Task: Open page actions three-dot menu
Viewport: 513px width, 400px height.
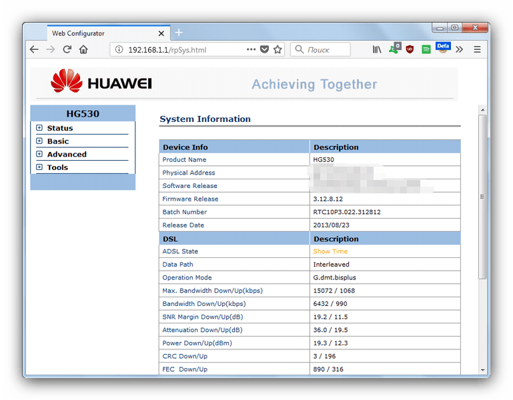Action: (x=251, y=49)
